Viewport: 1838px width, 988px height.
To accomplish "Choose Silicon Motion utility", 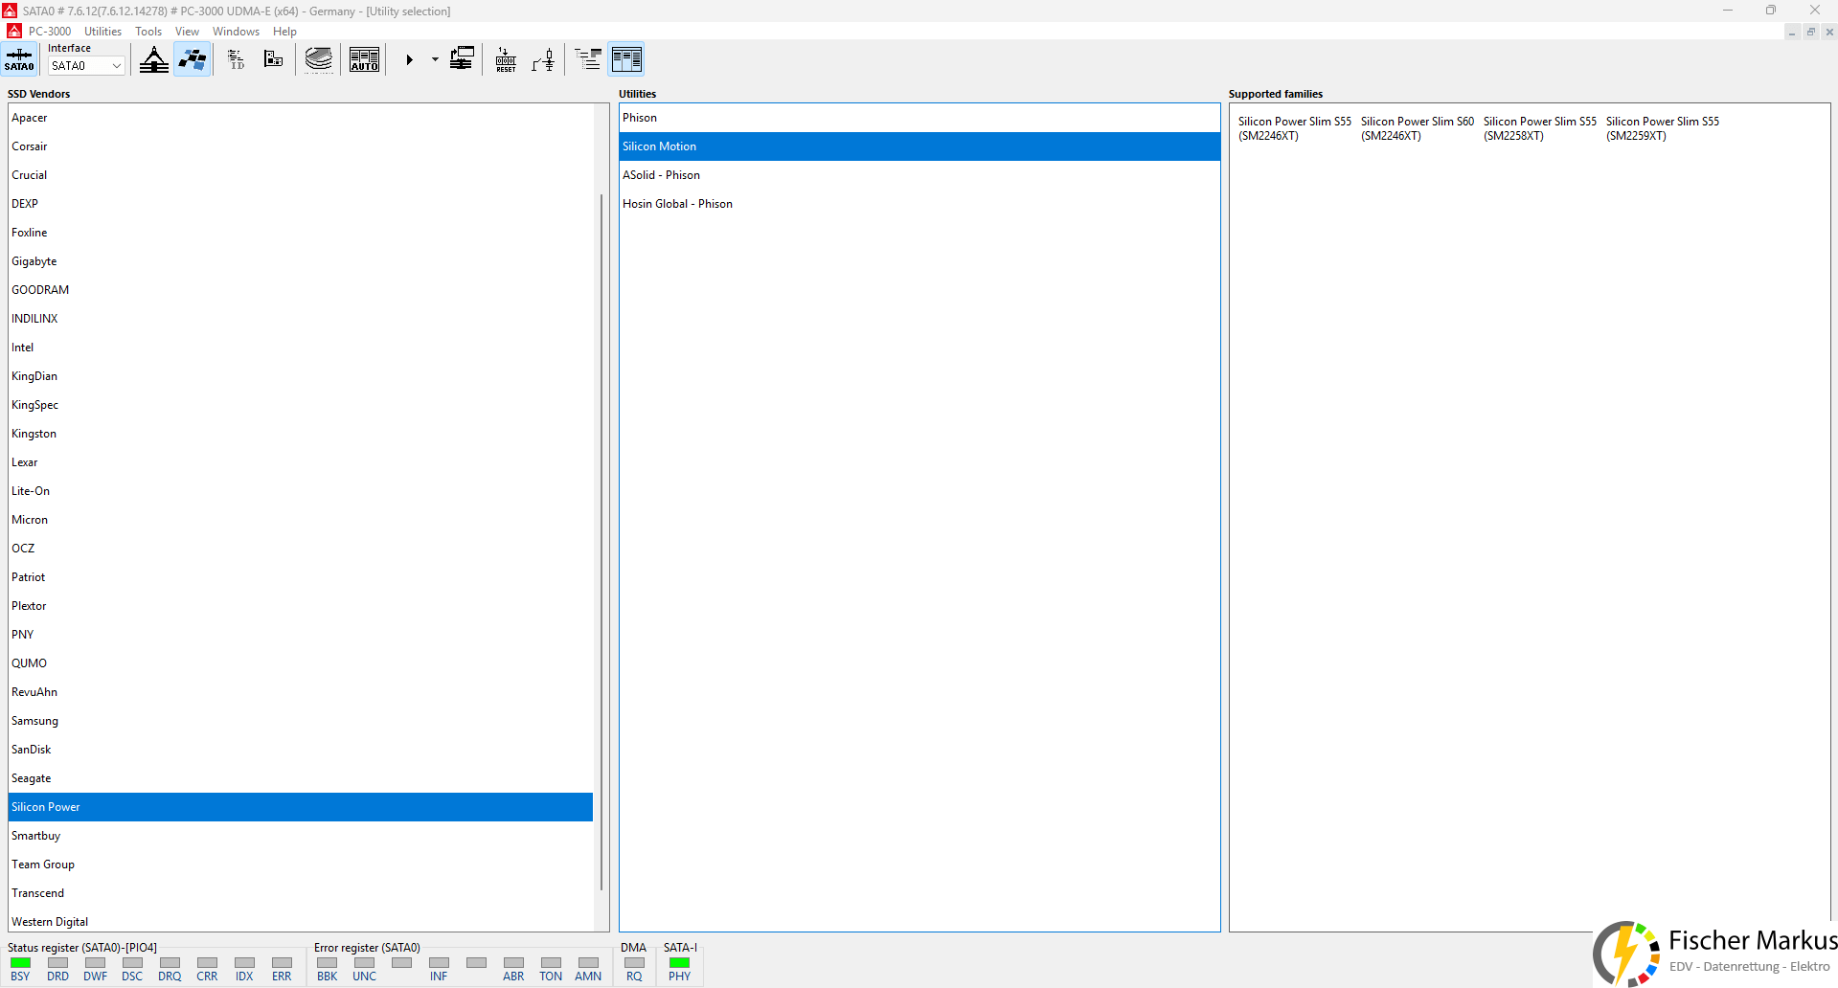I will click(x=919, y=146).
